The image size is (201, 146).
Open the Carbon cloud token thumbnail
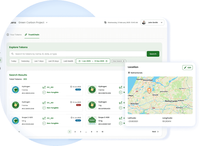(92, 121)
